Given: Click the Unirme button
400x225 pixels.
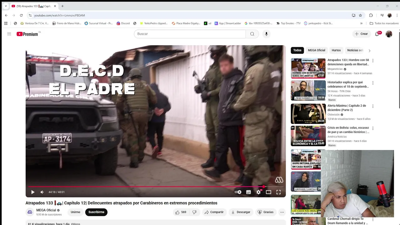Looking at the screenshot, I should point(75,212).
